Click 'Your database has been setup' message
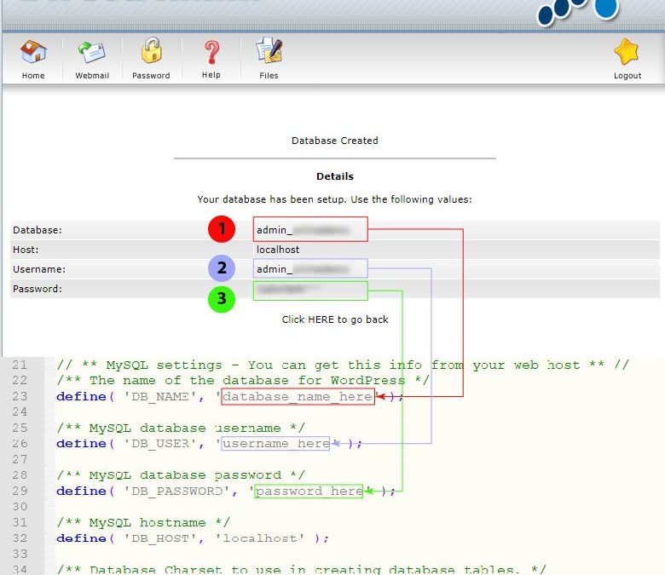The image size is (665, 575). (334, 199)
